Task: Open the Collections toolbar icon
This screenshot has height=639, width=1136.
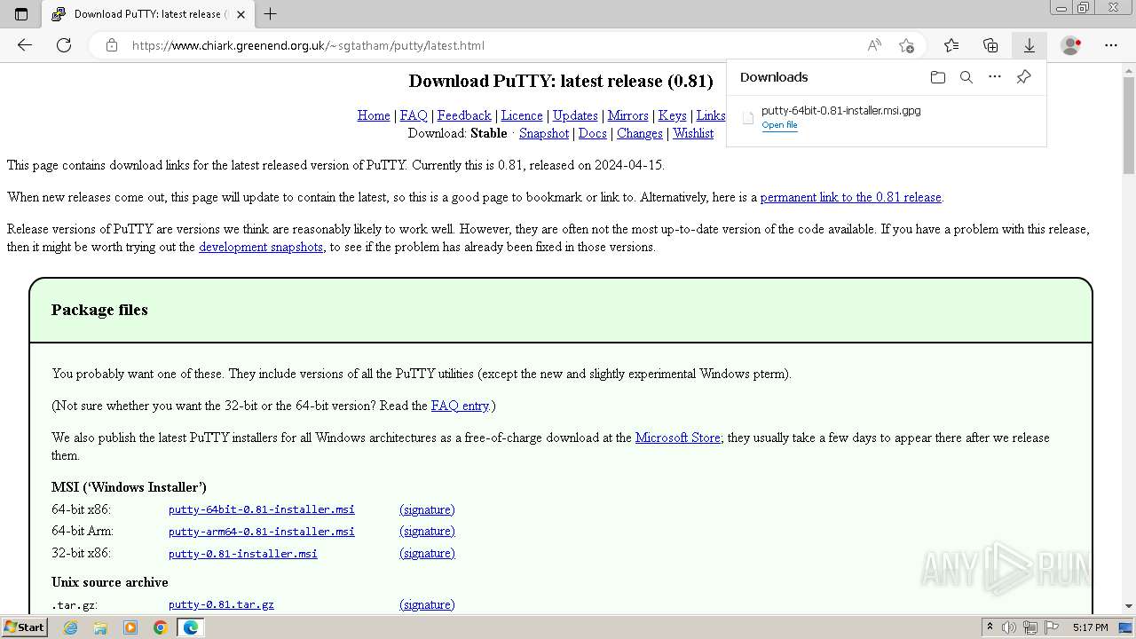Action: click(x=990, y=45)
